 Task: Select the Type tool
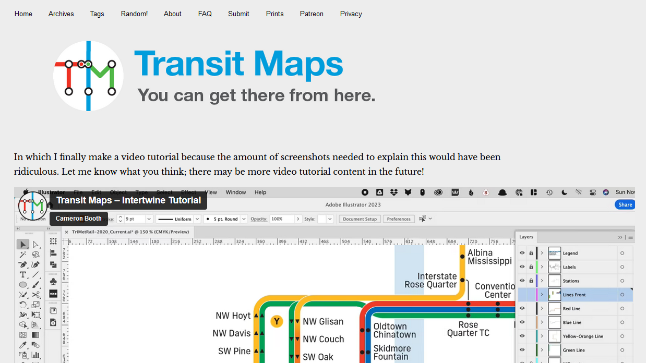[23, 274]
